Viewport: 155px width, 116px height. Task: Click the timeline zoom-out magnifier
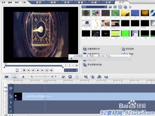point(32,76)
